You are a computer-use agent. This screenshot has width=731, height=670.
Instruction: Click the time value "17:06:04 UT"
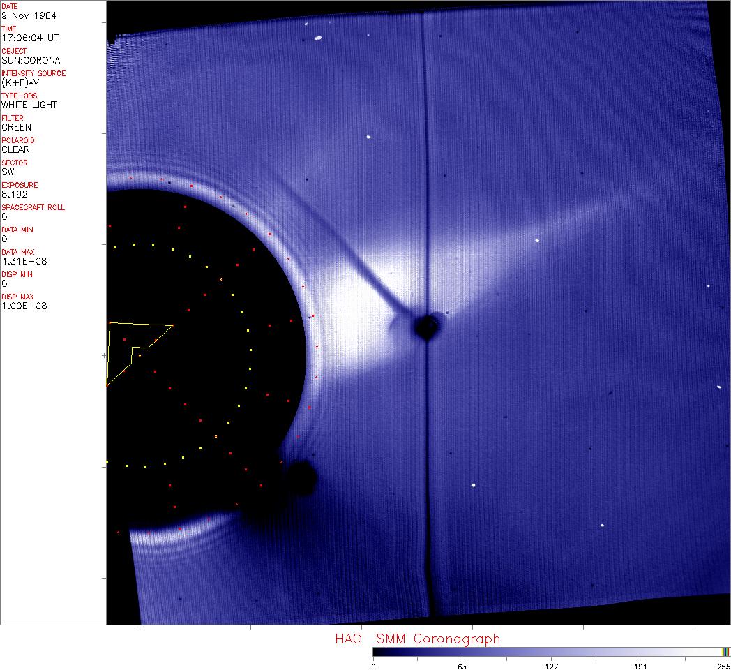point(29,38)
